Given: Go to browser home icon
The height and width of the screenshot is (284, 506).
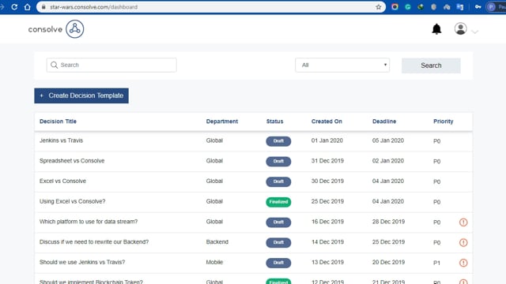Looking at the screenshot, I should click(x=28, y=7).
